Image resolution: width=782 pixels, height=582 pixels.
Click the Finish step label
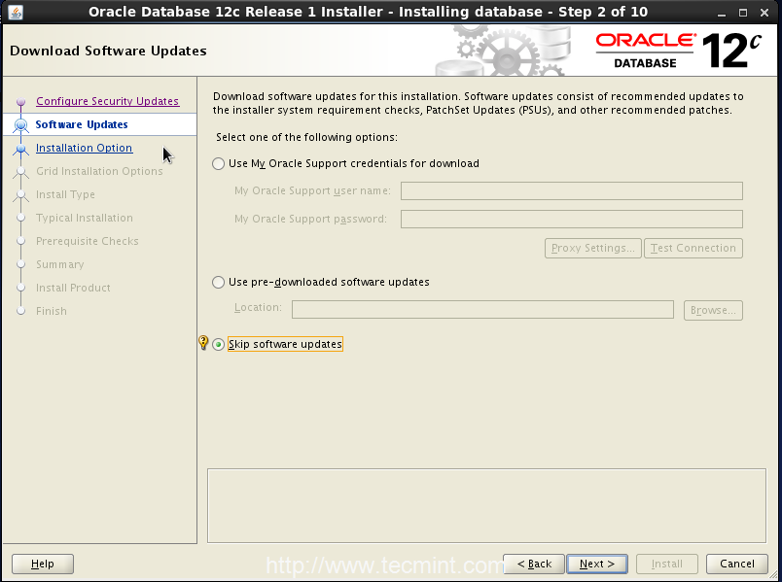click(x=52, y=311)
